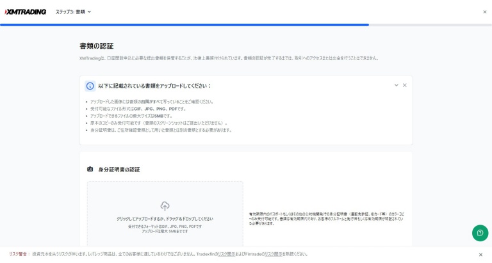Screen dimensions: 492x263
Task: Click the cloud upload icon
Action: [165, 206]
